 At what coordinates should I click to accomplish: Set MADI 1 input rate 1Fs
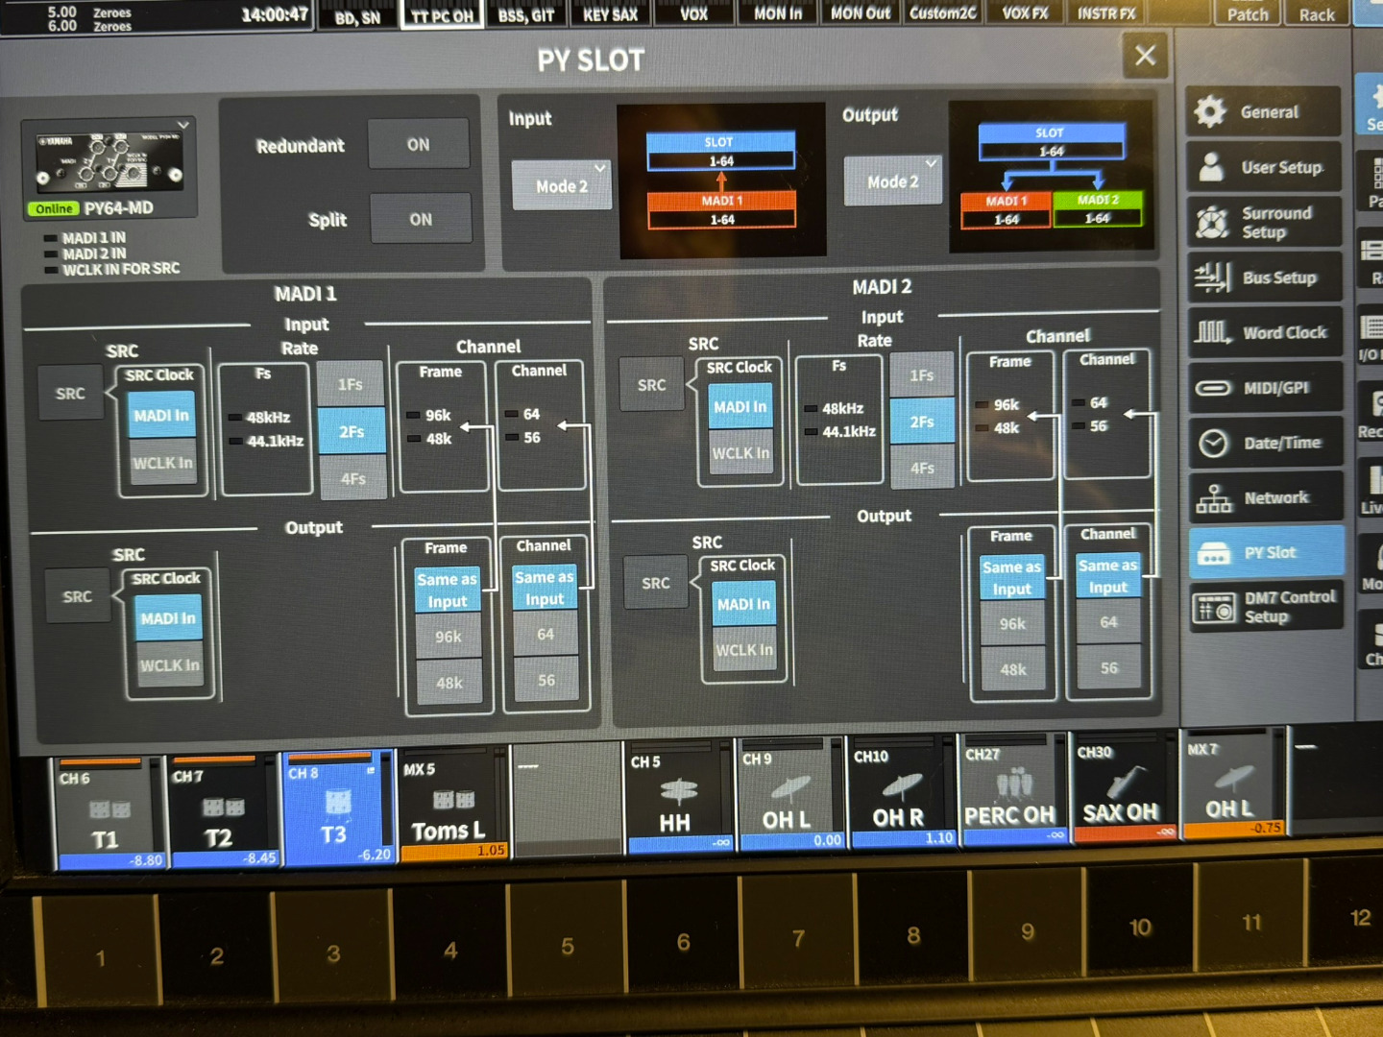(351, 384)
